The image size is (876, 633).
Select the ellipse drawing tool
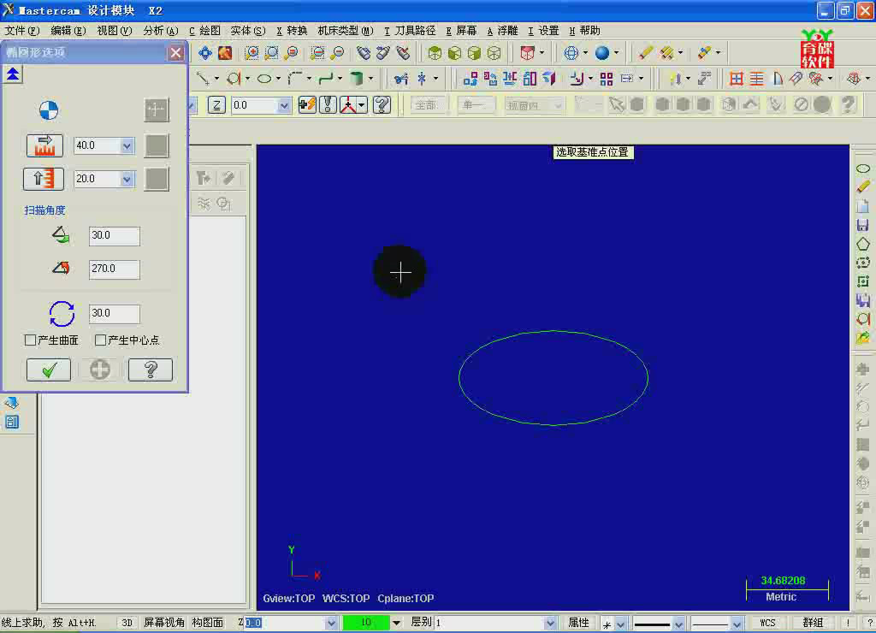coord(264,79)
